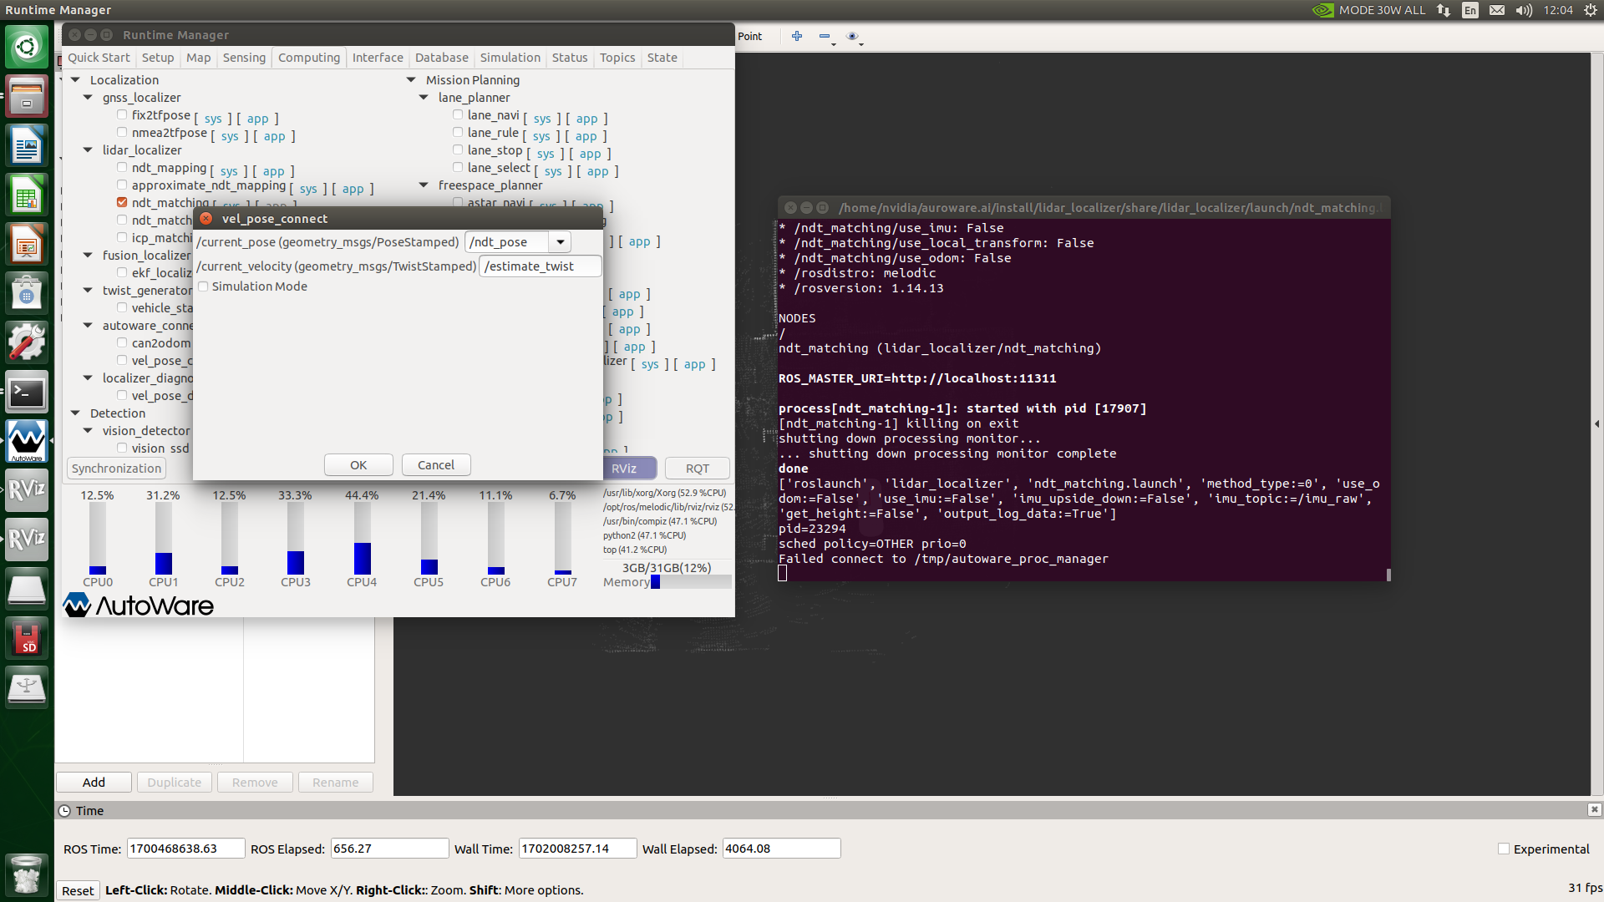Close the RViz Time panel
The image size is (1604, 902).
1594,809
